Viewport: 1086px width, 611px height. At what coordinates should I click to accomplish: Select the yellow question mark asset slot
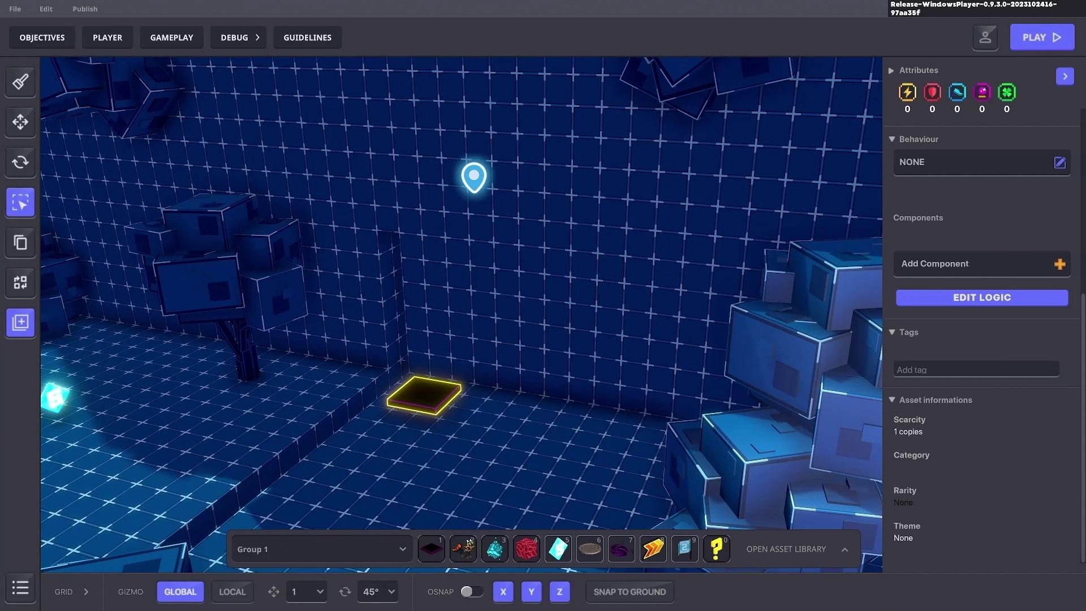pos(716,549)
